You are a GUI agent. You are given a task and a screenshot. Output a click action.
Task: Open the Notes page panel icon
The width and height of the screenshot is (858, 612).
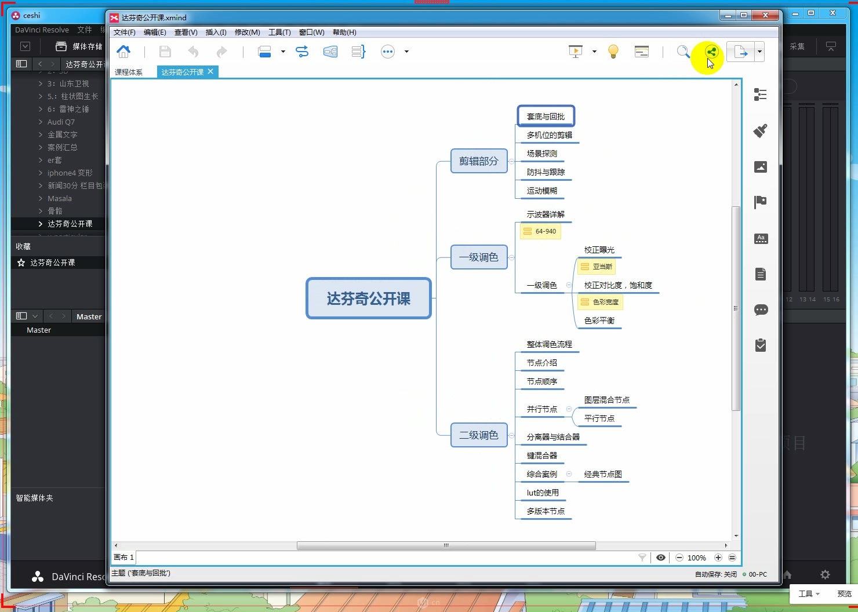tap(761, 274)
